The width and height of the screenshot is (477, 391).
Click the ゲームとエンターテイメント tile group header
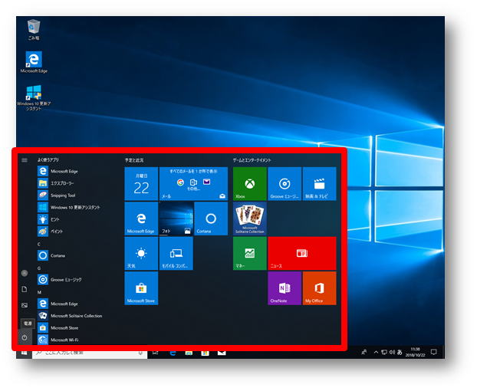(x=252, y=160)
